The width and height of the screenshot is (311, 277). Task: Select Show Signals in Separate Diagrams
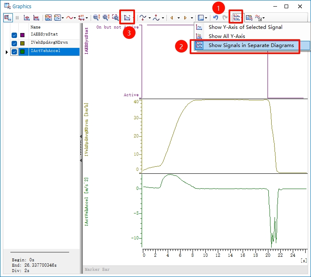[x=251, y=45]
